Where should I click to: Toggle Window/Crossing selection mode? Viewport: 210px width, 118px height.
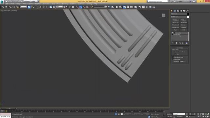(40, 7)
